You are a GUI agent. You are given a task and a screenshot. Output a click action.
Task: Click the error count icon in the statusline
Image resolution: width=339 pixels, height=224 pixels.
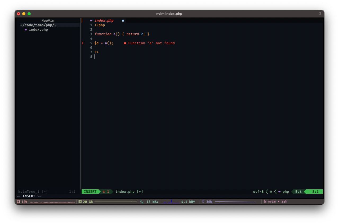[104, 191]
